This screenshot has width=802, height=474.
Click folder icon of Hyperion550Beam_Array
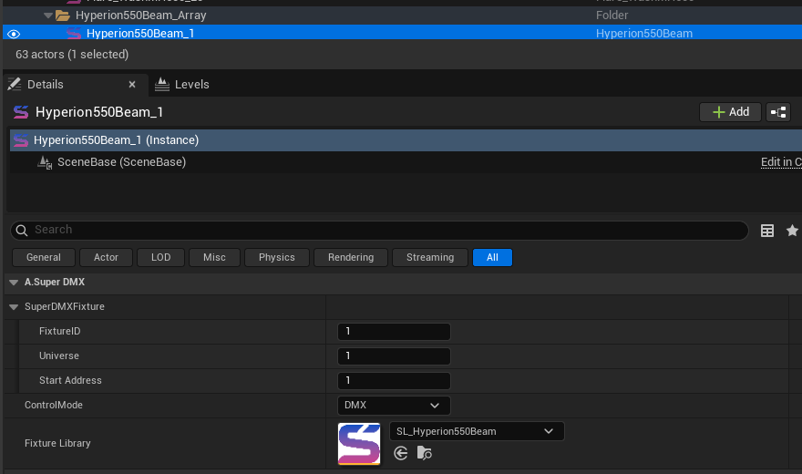63,15
